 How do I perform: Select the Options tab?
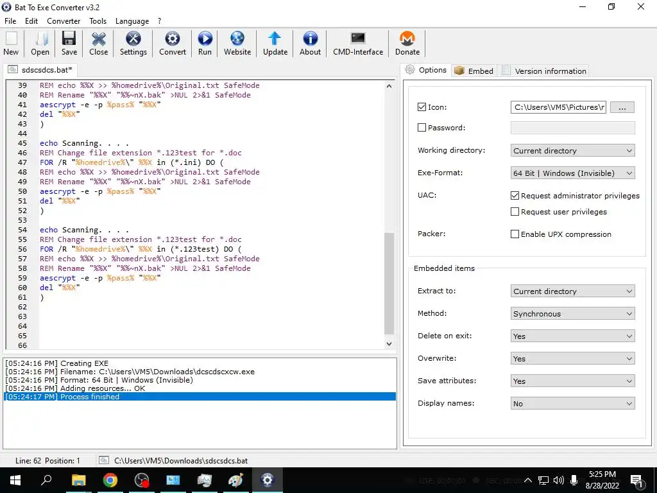tap(426, 70)
